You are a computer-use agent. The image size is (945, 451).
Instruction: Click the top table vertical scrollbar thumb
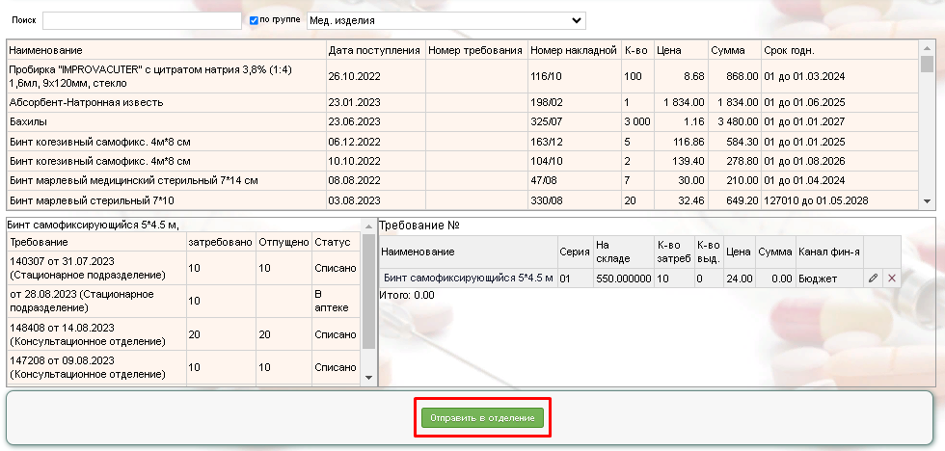click(x=927, y=65)
